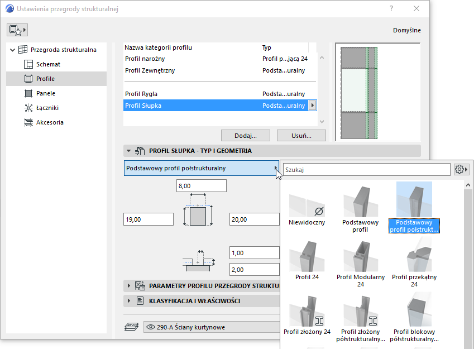Open the Schemat page in the tree
This screenshot has height=349, width=474.
[x=48, y=64]
